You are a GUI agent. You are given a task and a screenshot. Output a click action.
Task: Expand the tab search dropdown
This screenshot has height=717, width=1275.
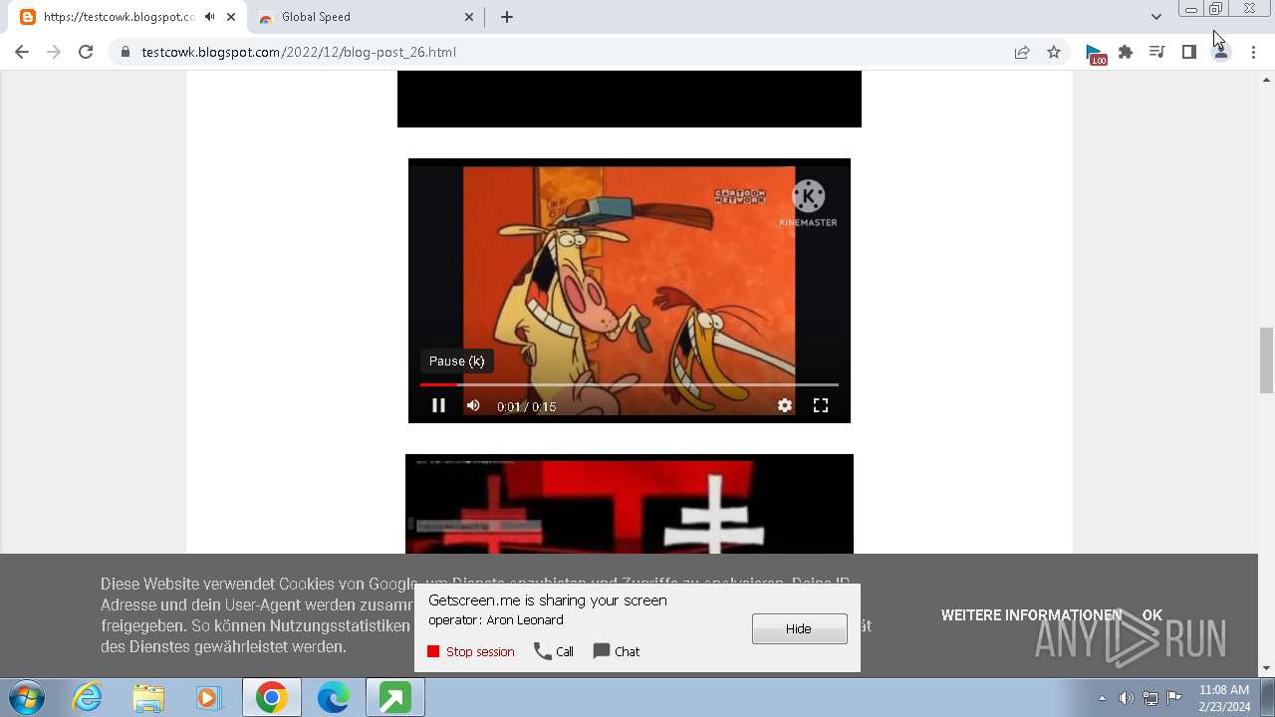(1155, 17)
